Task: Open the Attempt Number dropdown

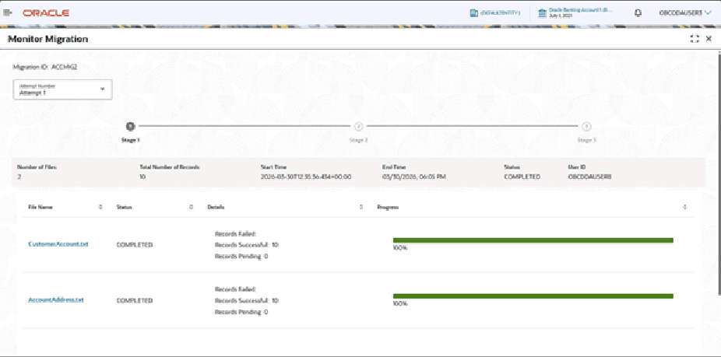Action: click(x=62, y=89)
